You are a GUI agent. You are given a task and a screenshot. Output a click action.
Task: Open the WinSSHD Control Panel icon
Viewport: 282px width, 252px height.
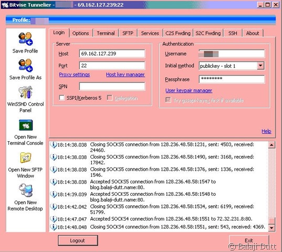tap(25, 92)
